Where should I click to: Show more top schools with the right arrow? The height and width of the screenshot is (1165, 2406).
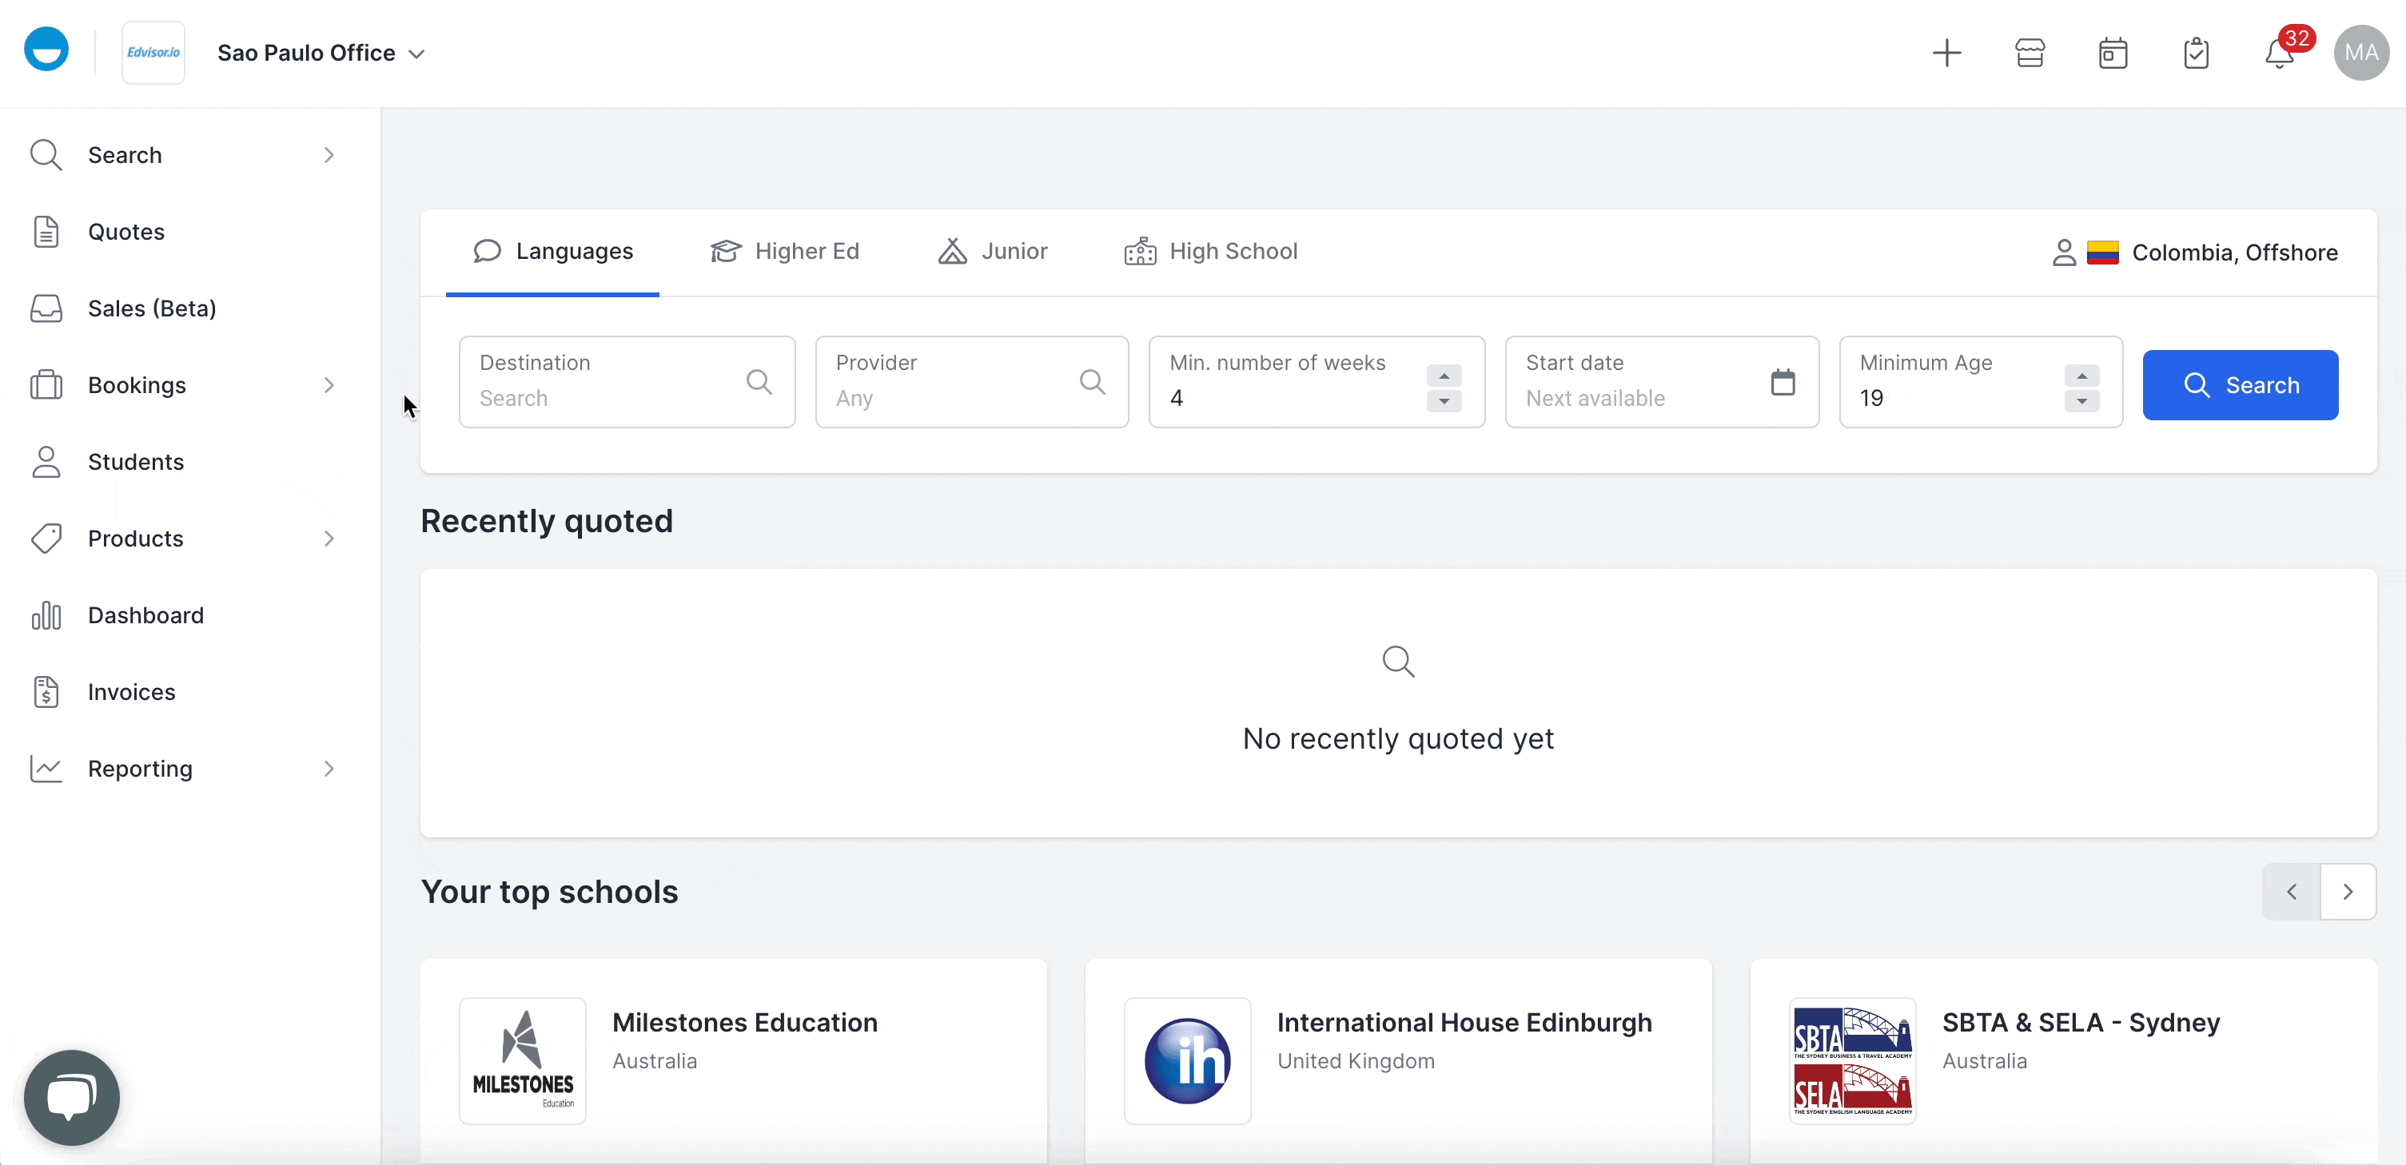2348,892
